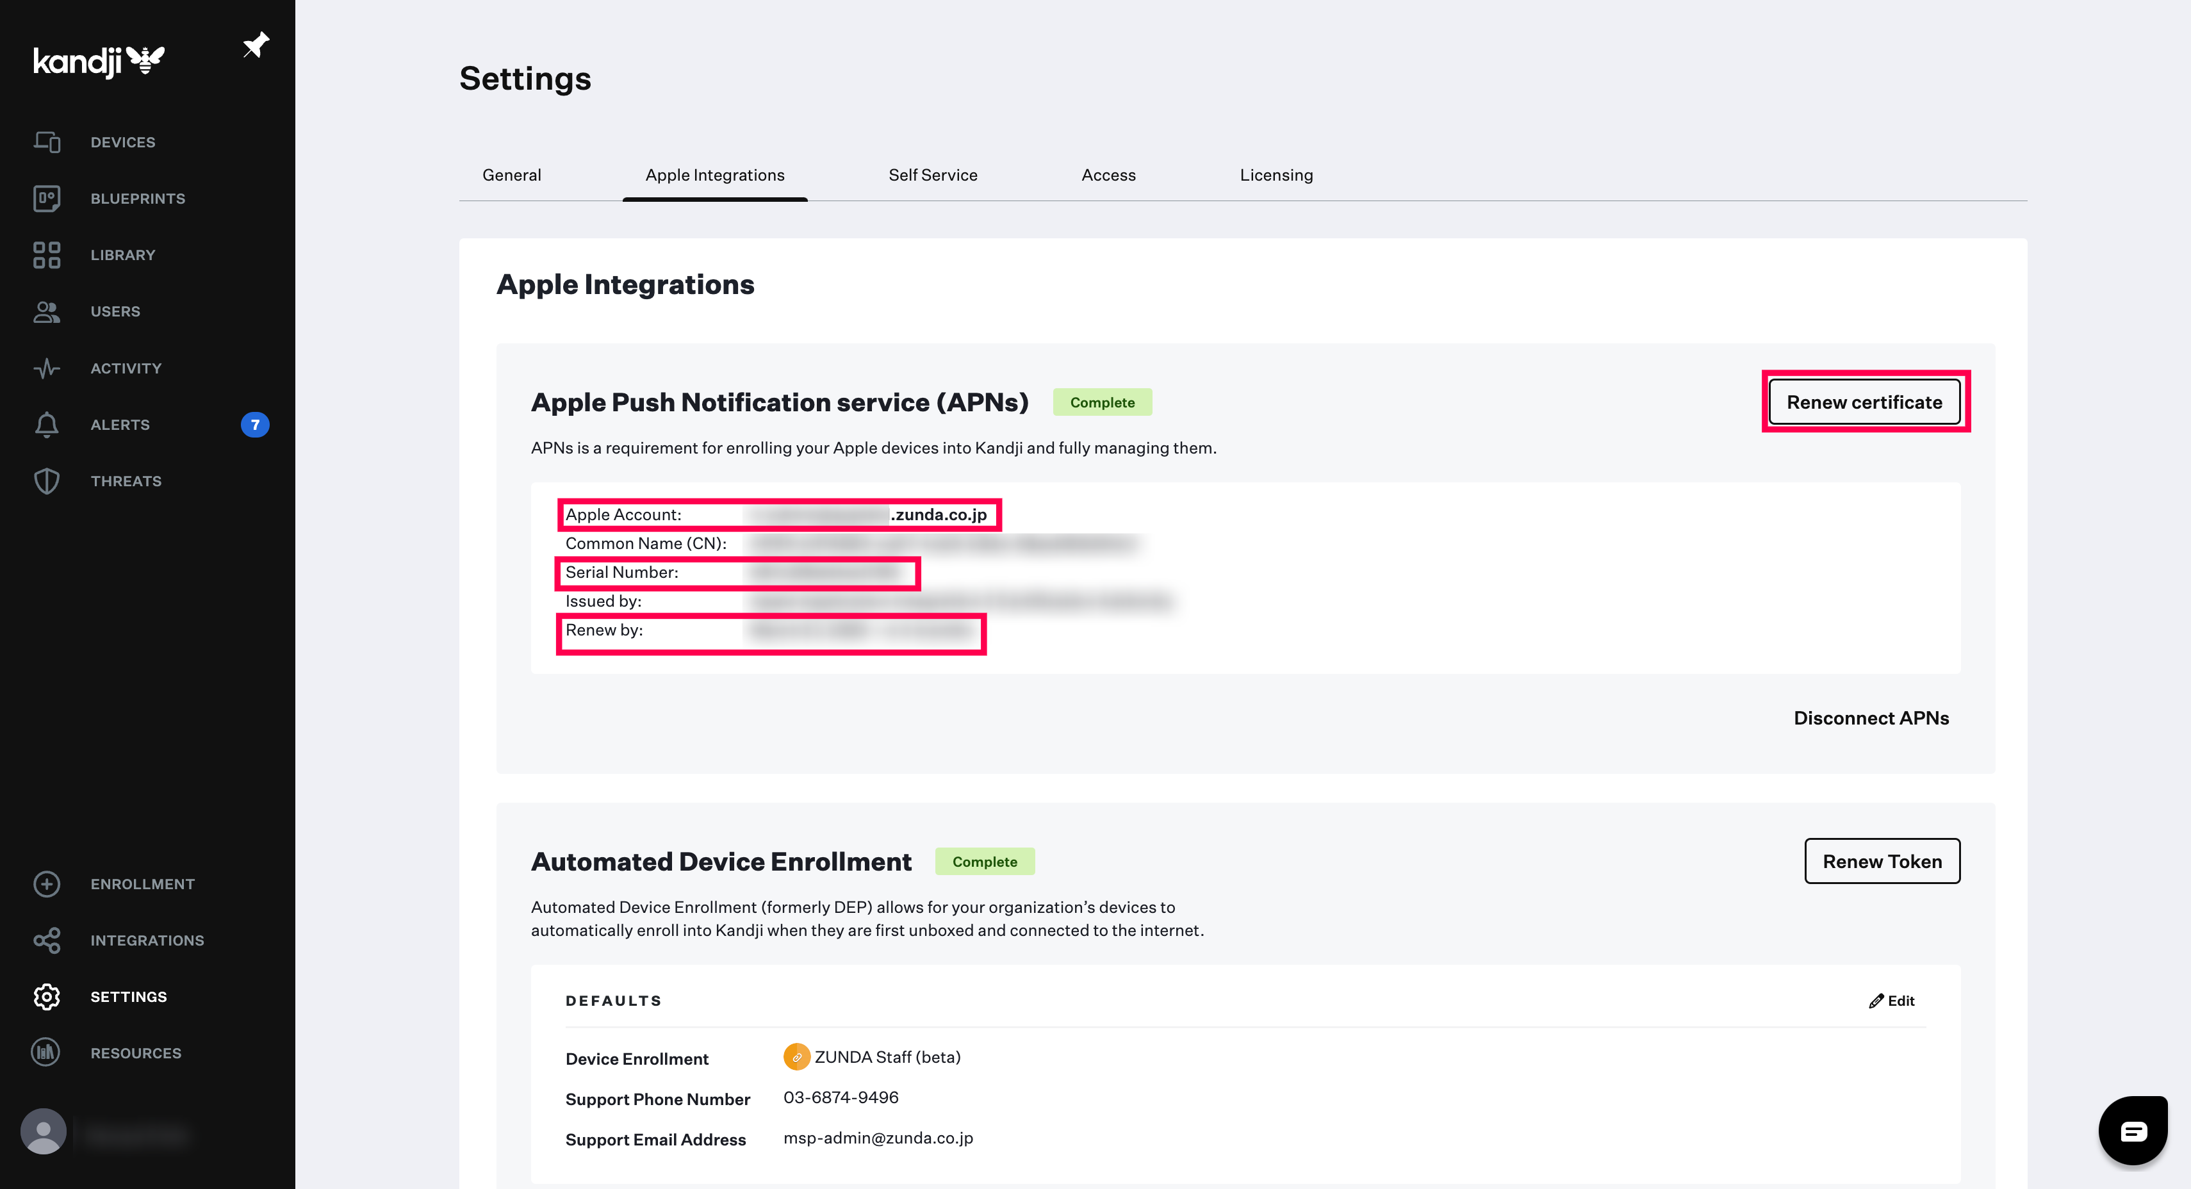The image size is (2191, 1189).
Task: Click the Support Email Address label
Action: click(x=656, y=1140)
